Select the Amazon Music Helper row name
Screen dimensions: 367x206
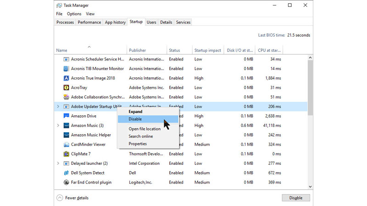(x=91, y=135)
